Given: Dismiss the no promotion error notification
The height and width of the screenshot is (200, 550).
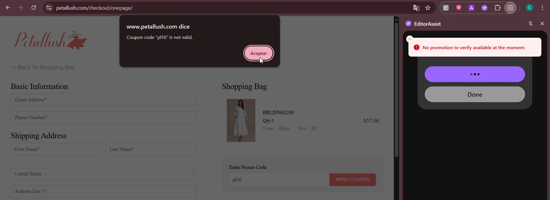Looking at the screenshot, I should coord(410,39).
